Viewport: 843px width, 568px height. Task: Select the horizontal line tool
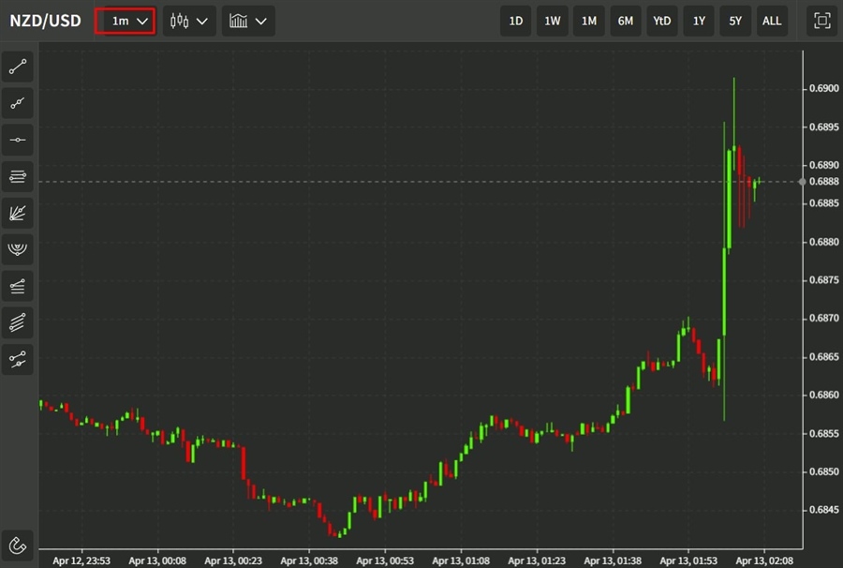click(x=17, y=140)
